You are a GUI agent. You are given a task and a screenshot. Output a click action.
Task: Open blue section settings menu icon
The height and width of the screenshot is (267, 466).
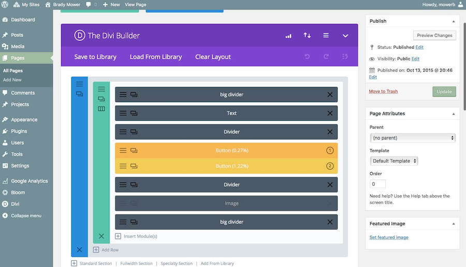coord(79,84)
